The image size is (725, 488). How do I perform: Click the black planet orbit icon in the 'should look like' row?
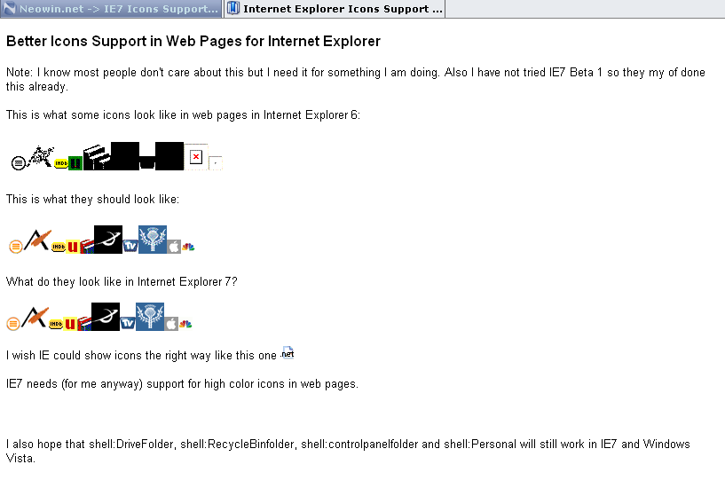[x=108, y=240]
